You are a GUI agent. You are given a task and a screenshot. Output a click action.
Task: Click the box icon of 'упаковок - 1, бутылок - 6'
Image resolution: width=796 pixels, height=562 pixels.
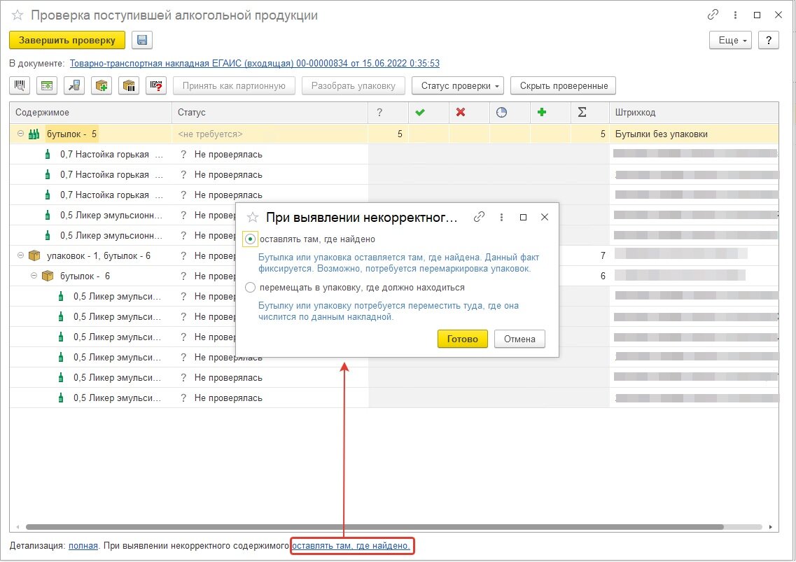coord(34,256)
